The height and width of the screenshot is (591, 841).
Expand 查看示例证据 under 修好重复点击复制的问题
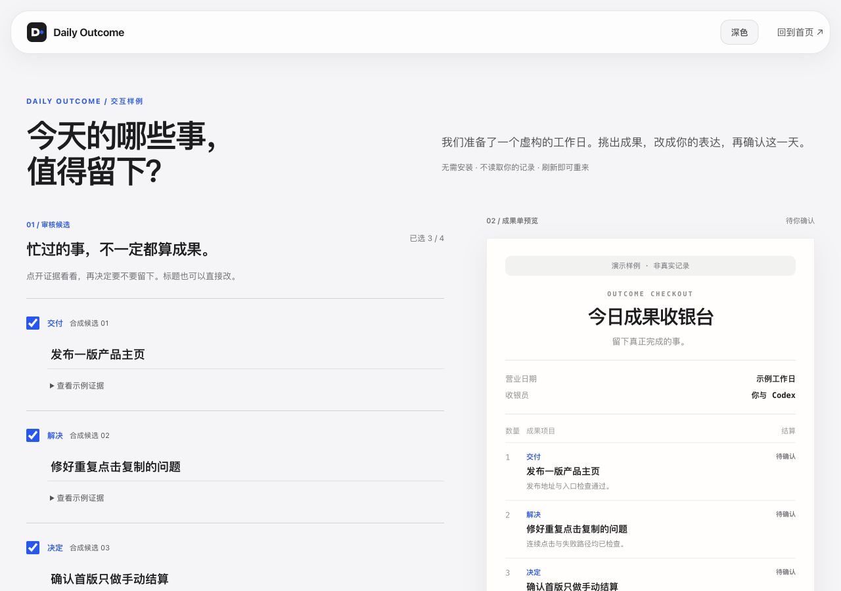(77, 498)
